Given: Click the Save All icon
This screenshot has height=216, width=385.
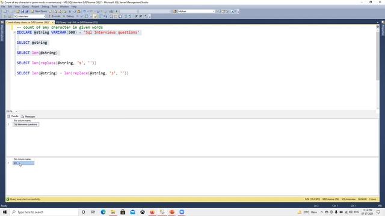Looking at the screenshot, I should 26,11.
